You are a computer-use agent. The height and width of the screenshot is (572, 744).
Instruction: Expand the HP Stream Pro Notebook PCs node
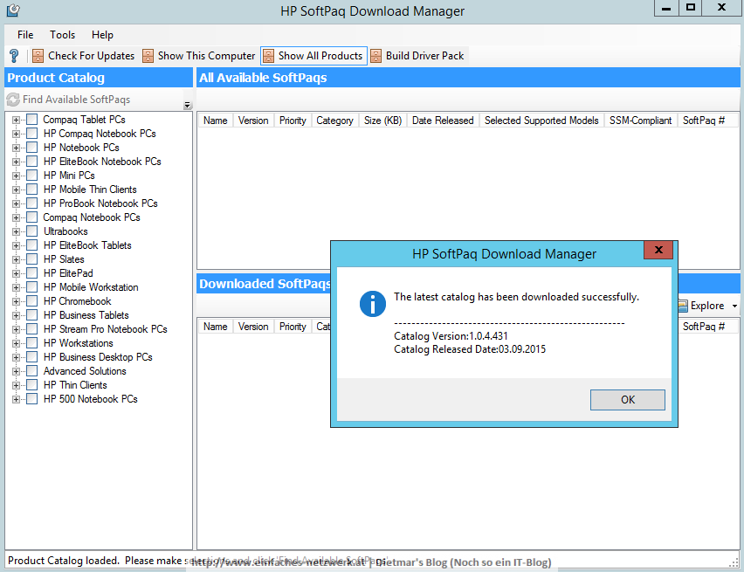click(x=16, y=329)
